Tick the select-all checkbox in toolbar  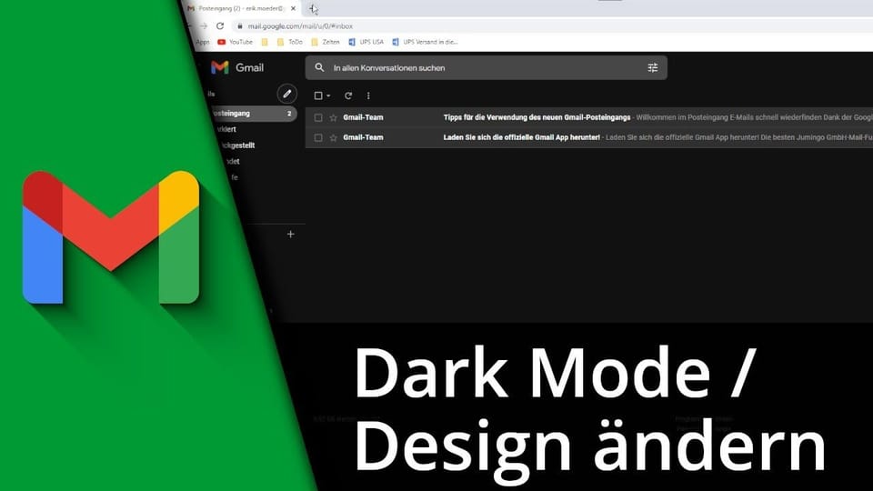pos(318,95)
